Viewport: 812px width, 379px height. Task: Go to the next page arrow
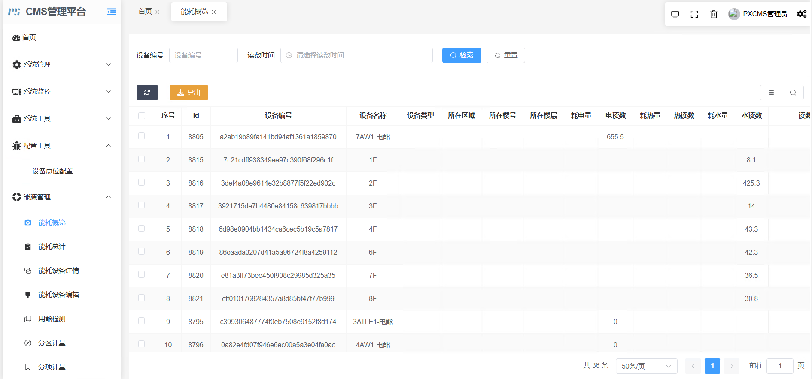click(x=732, y=366)
